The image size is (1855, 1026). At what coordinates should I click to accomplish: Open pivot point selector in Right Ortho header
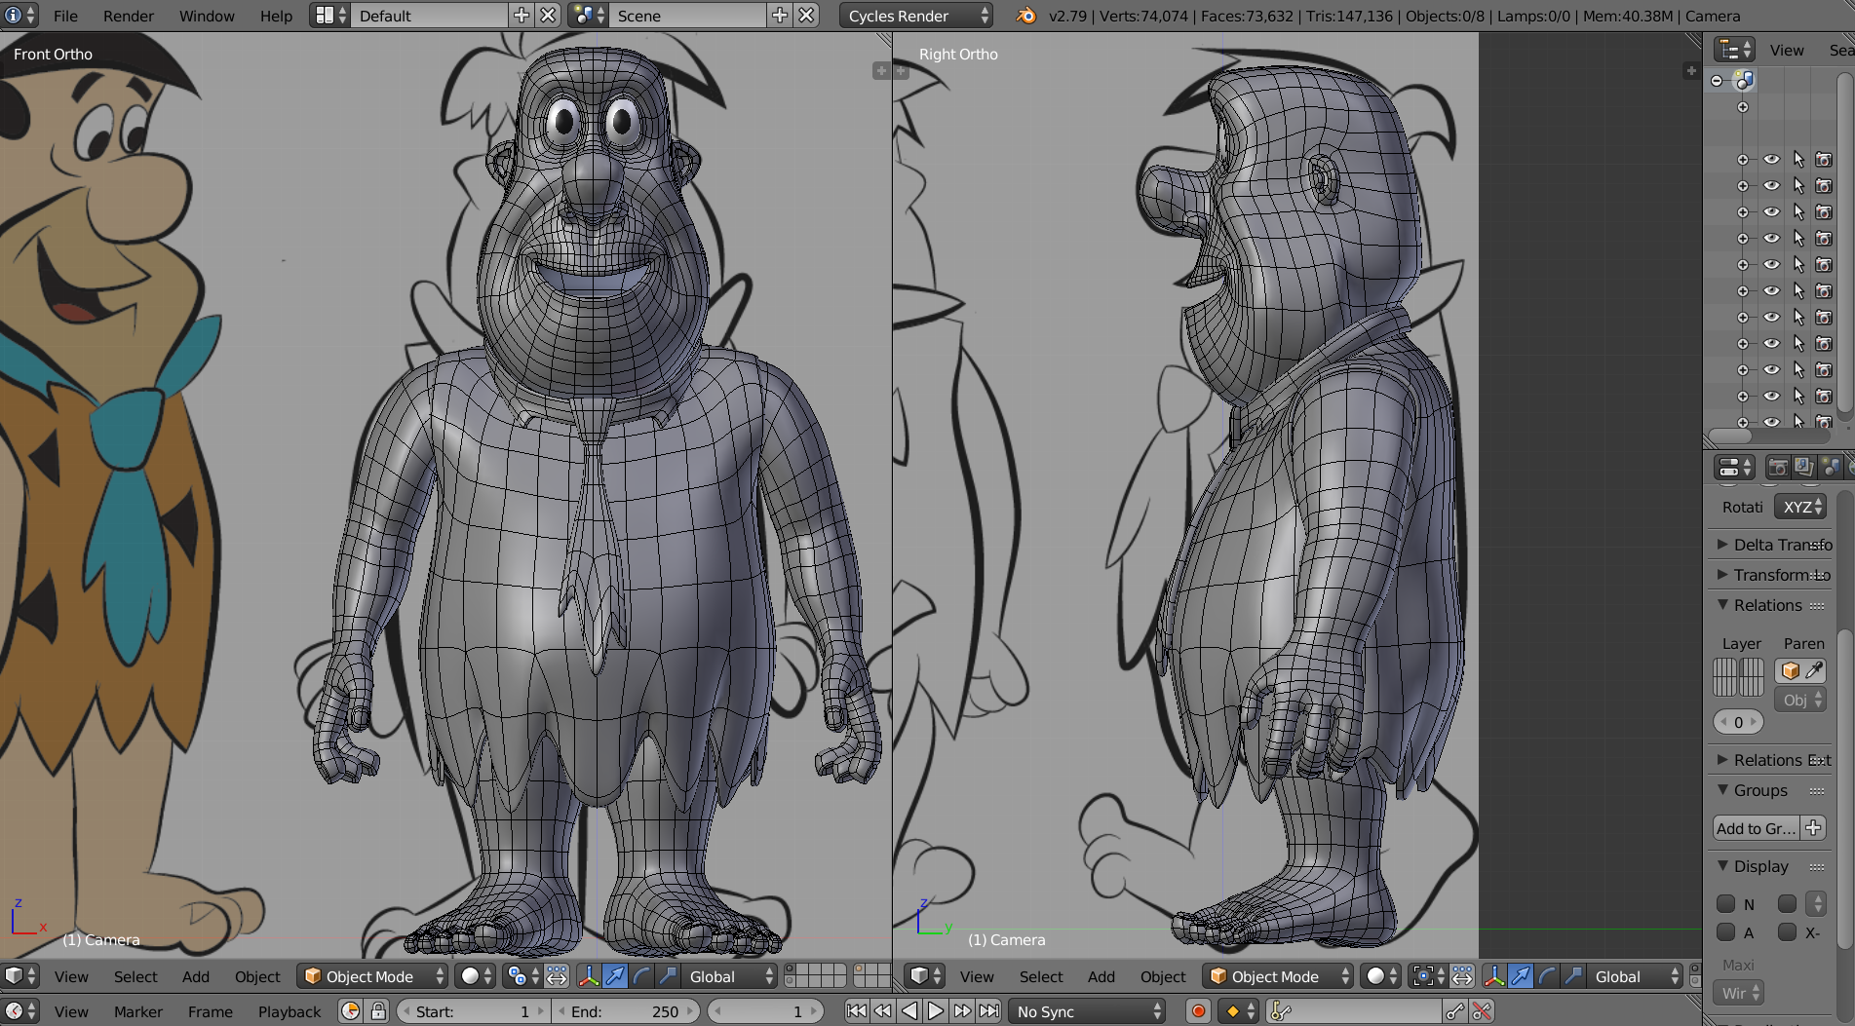(1428, 976)
